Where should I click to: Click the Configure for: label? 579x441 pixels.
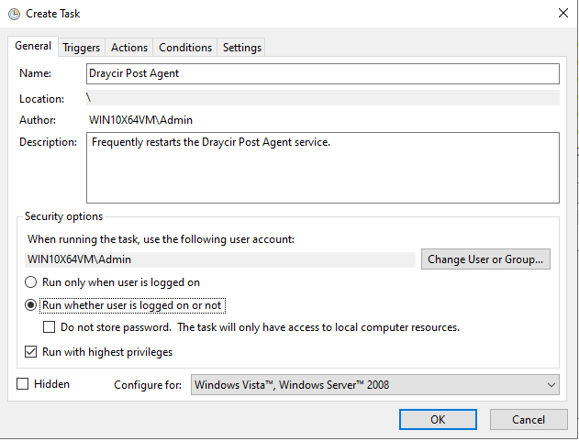pos(148,385)
